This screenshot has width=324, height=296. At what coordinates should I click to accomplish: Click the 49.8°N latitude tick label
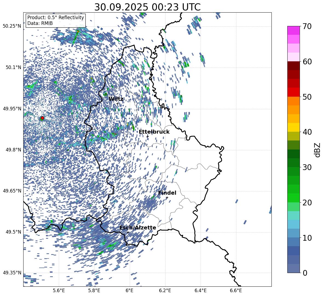pyautogui.click(x=14, y=150)
